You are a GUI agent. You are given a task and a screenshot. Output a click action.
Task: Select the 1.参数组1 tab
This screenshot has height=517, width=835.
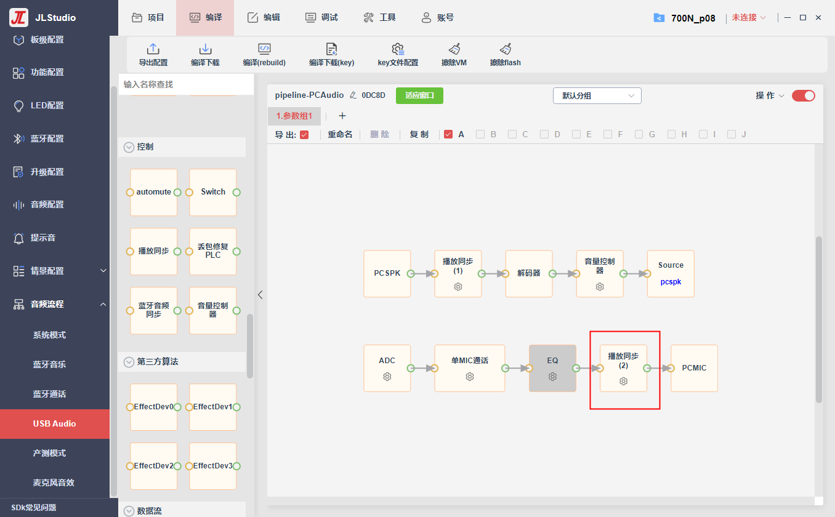click(294, 116)
